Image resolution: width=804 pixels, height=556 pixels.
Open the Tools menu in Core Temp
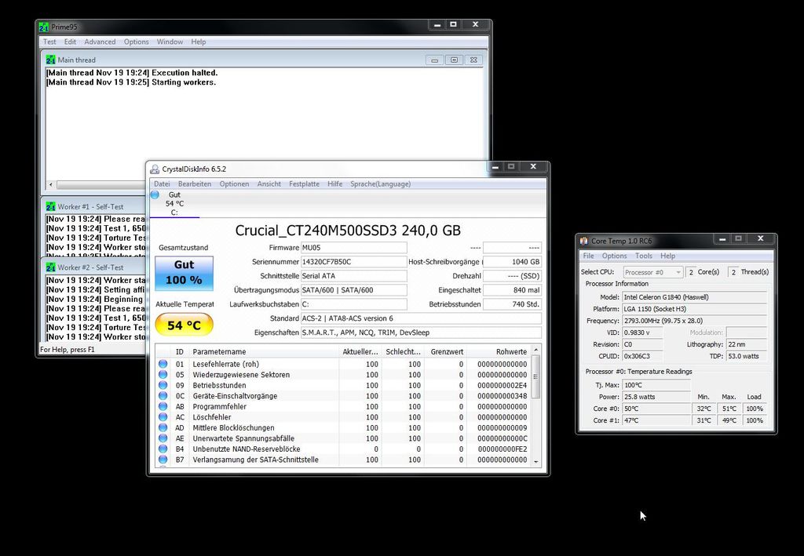point(644,256)
